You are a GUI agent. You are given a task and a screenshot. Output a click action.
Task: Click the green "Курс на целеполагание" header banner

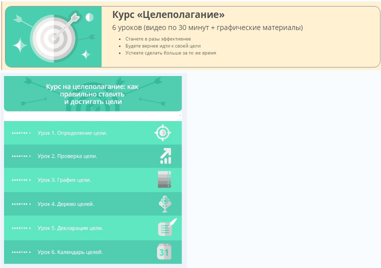point(92,93)
